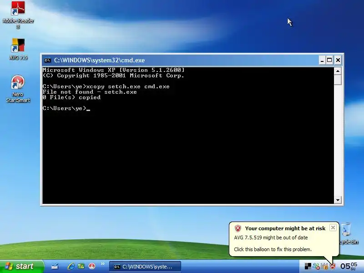Click "0 File(s) copied" output line

pos(71,97)
